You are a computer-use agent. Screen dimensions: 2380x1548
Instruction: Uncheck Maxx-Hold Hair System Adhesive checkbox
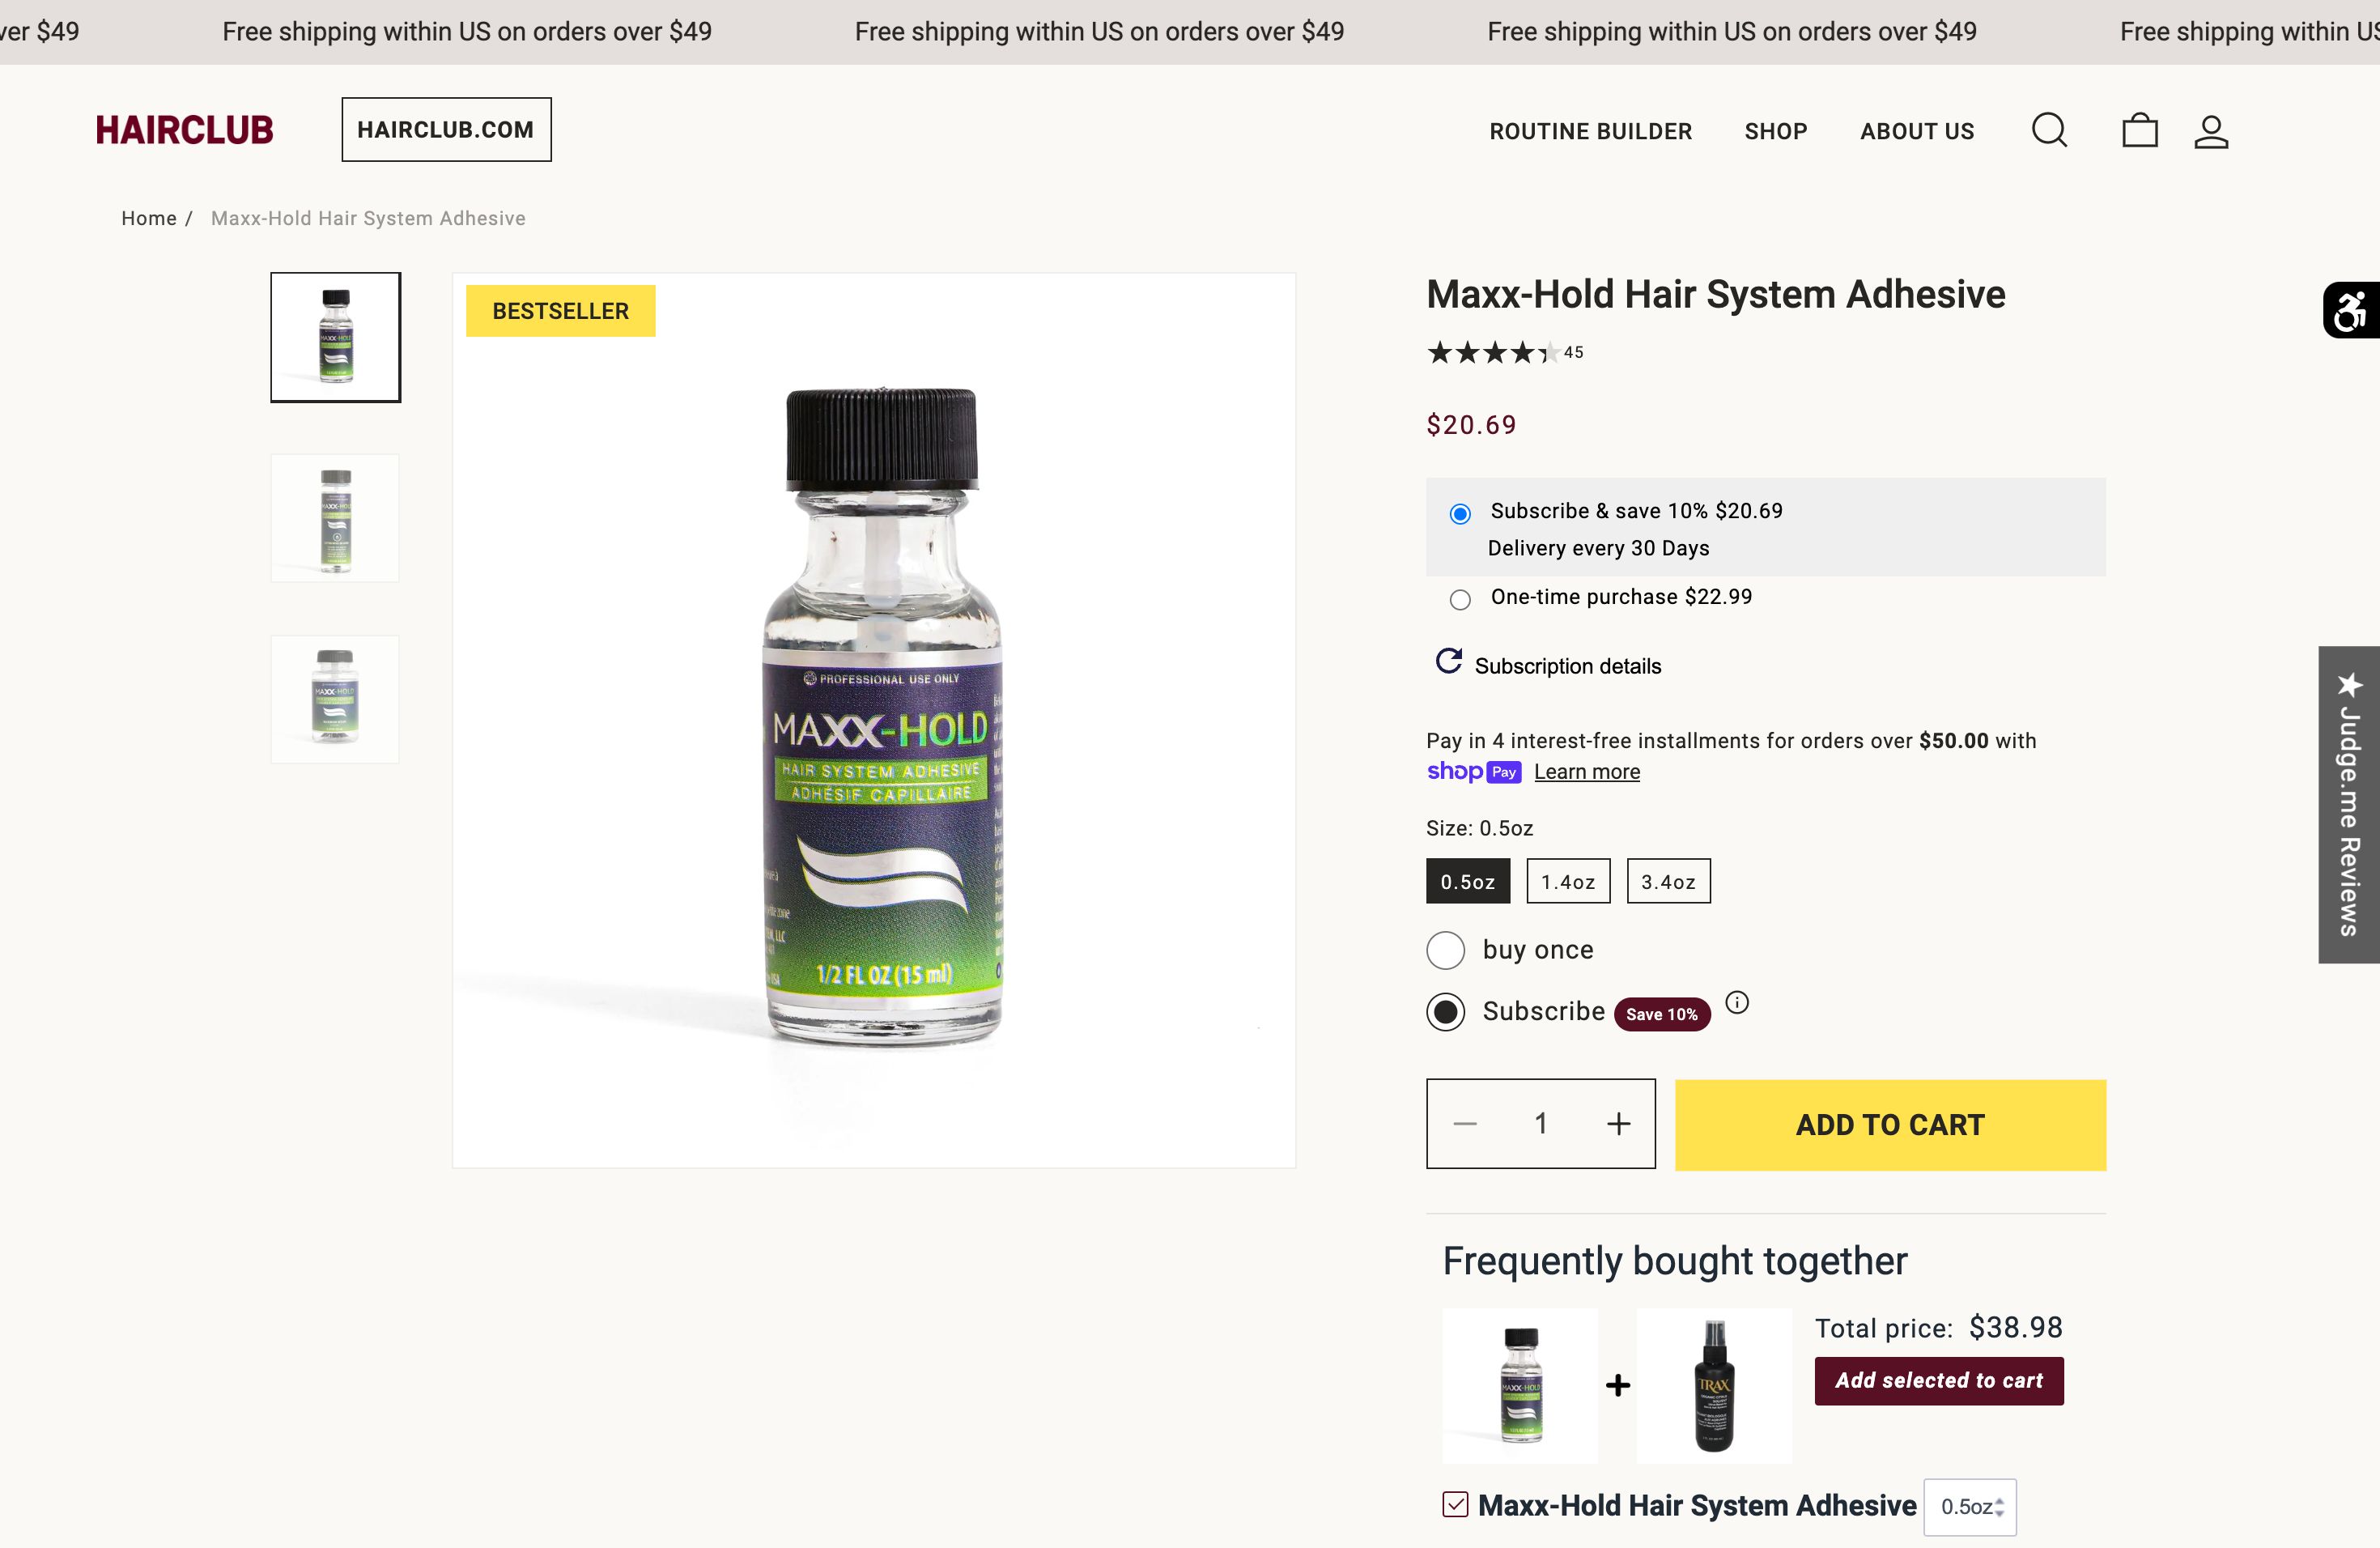point(1455,1504)
